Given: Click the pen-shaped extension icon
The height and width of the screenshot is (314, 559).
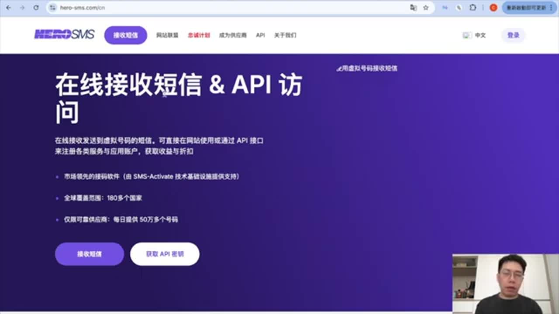Looking at the screenshot, I should 459,7.
